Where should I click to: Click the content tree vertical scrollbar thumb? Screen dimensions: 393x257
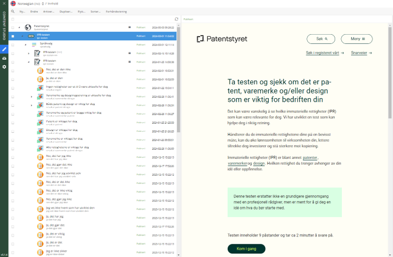point(179,80)
